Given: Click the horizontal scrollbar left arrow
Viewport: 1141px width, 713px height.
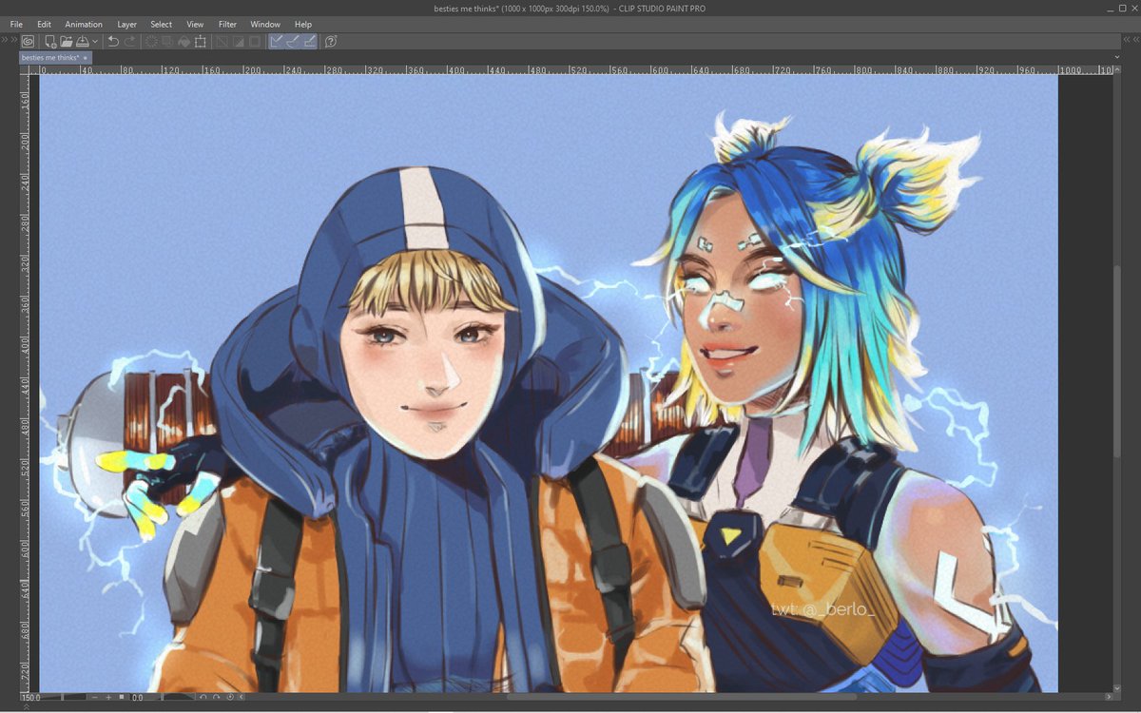Looking at the screenshot, I should pyautogui.click(x=242, y=697).
